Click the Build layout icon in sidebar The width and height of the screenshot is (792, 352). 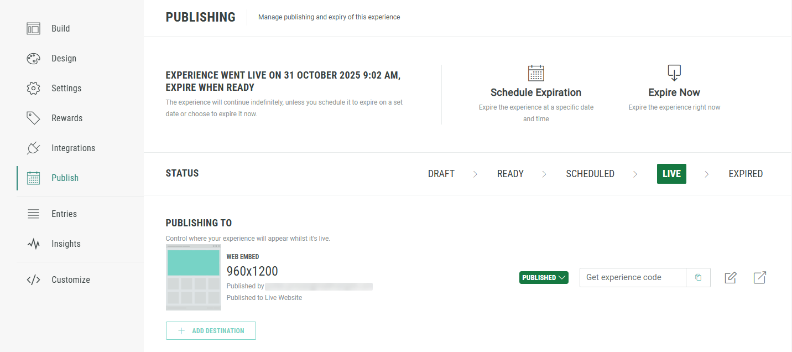point(34,29)
